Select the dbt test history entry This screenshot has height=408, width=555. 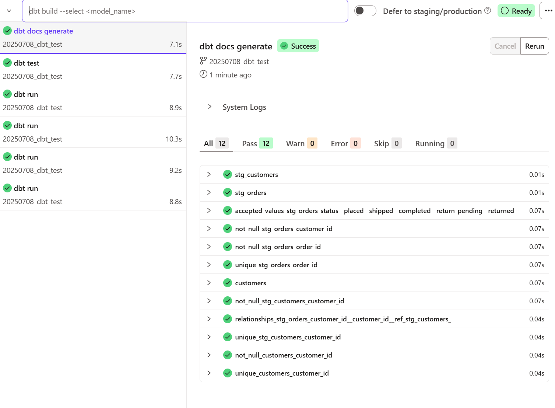point(93,70)
